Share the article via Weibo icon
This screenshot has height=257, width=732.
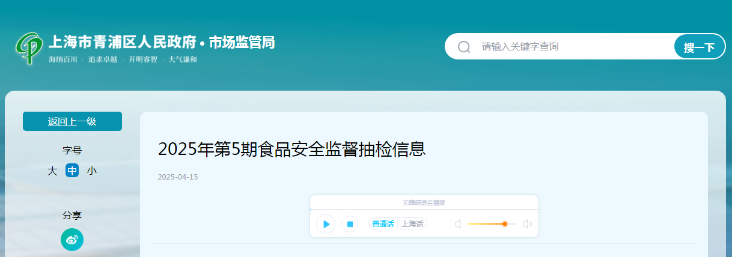coord(72,240)
